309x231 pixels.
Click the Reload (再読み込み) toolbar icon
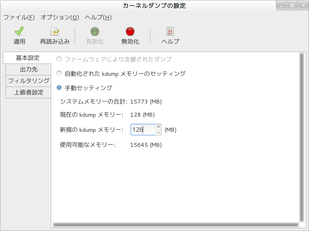[x=55, y=32]
